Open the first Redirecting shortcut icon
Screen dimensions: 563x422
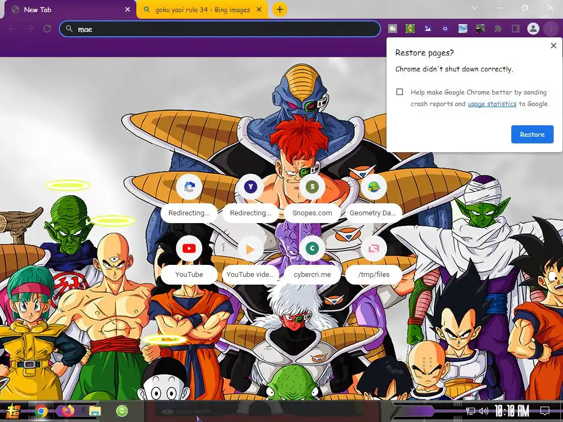click(189, 187)
